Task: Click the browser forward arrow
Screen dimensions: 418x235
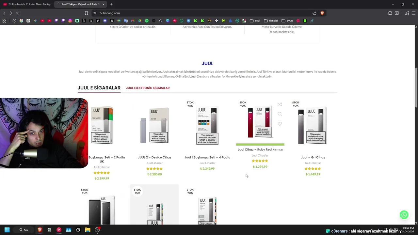Action: coord(11,13)
